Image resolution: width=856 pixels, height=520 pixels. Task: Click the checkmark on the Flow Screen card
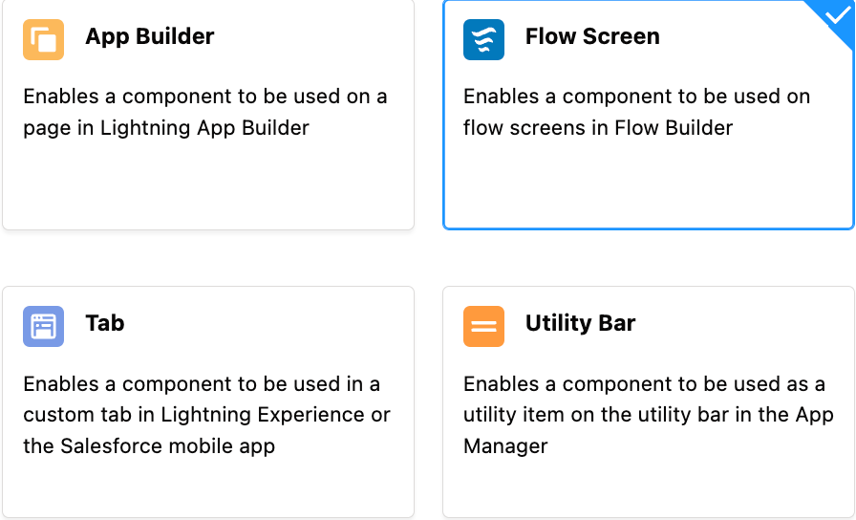point(836,15)
